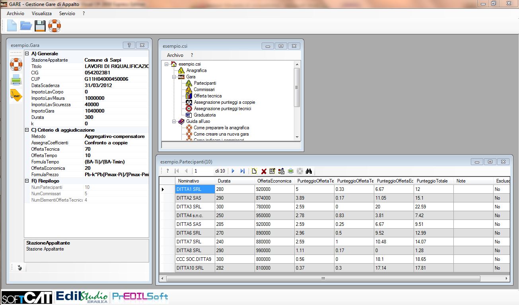Open the Servizio menu

[x=67, y=13]
